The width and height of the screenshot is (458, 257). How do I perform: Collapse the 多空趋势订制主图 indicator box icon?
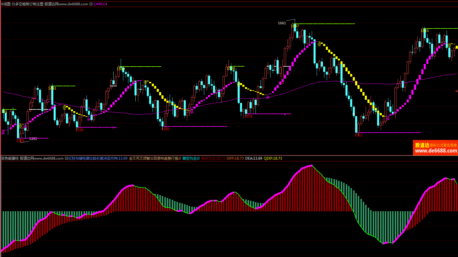pyautogui.click(x=13, y=4)
